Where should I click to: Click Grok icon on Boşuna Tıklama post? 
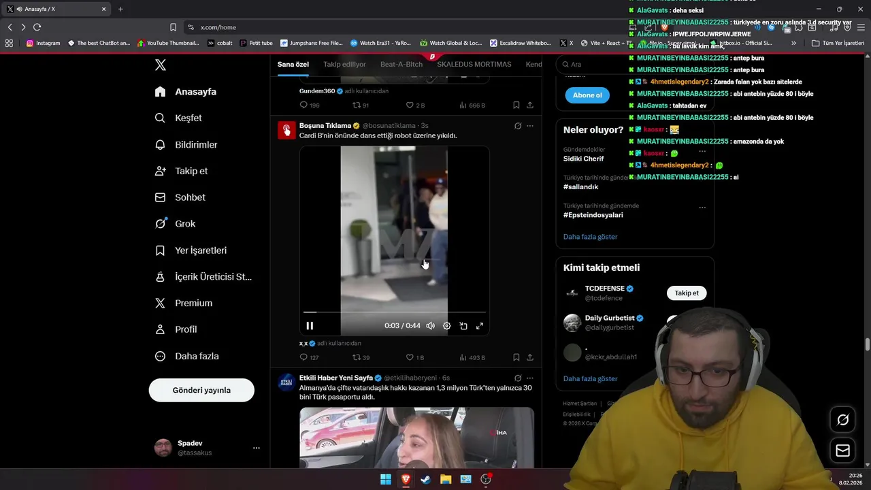[518, 126]
